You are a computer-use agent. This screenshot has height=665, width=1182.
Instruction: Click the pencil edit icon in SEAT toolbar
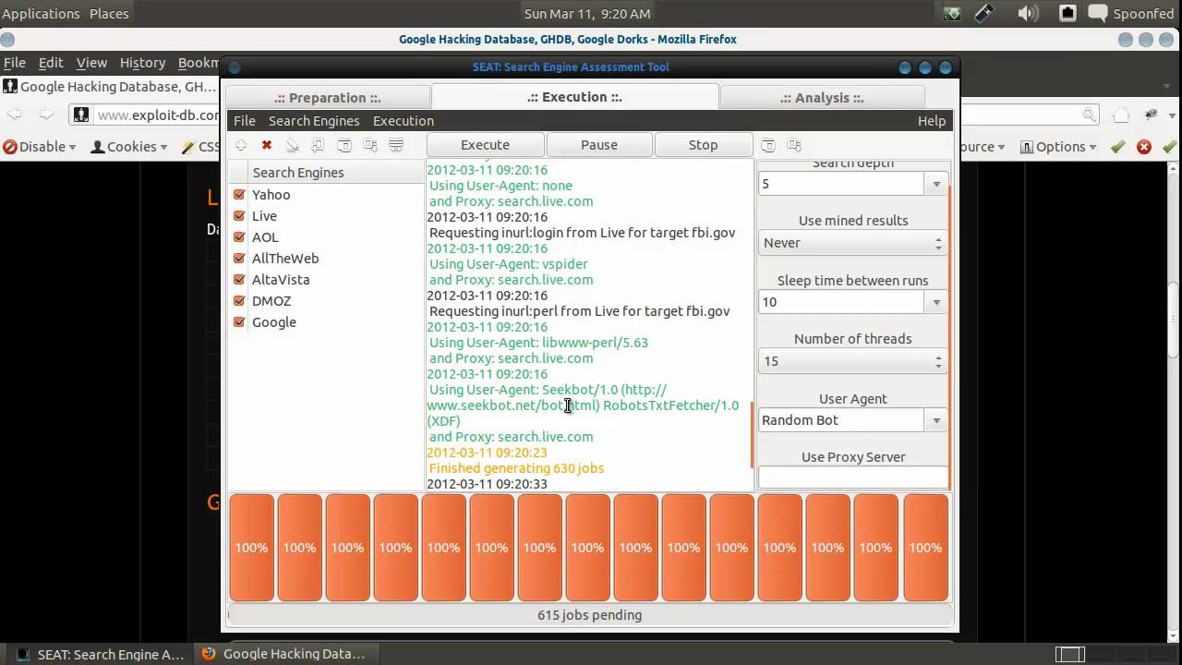coord(293,146)
